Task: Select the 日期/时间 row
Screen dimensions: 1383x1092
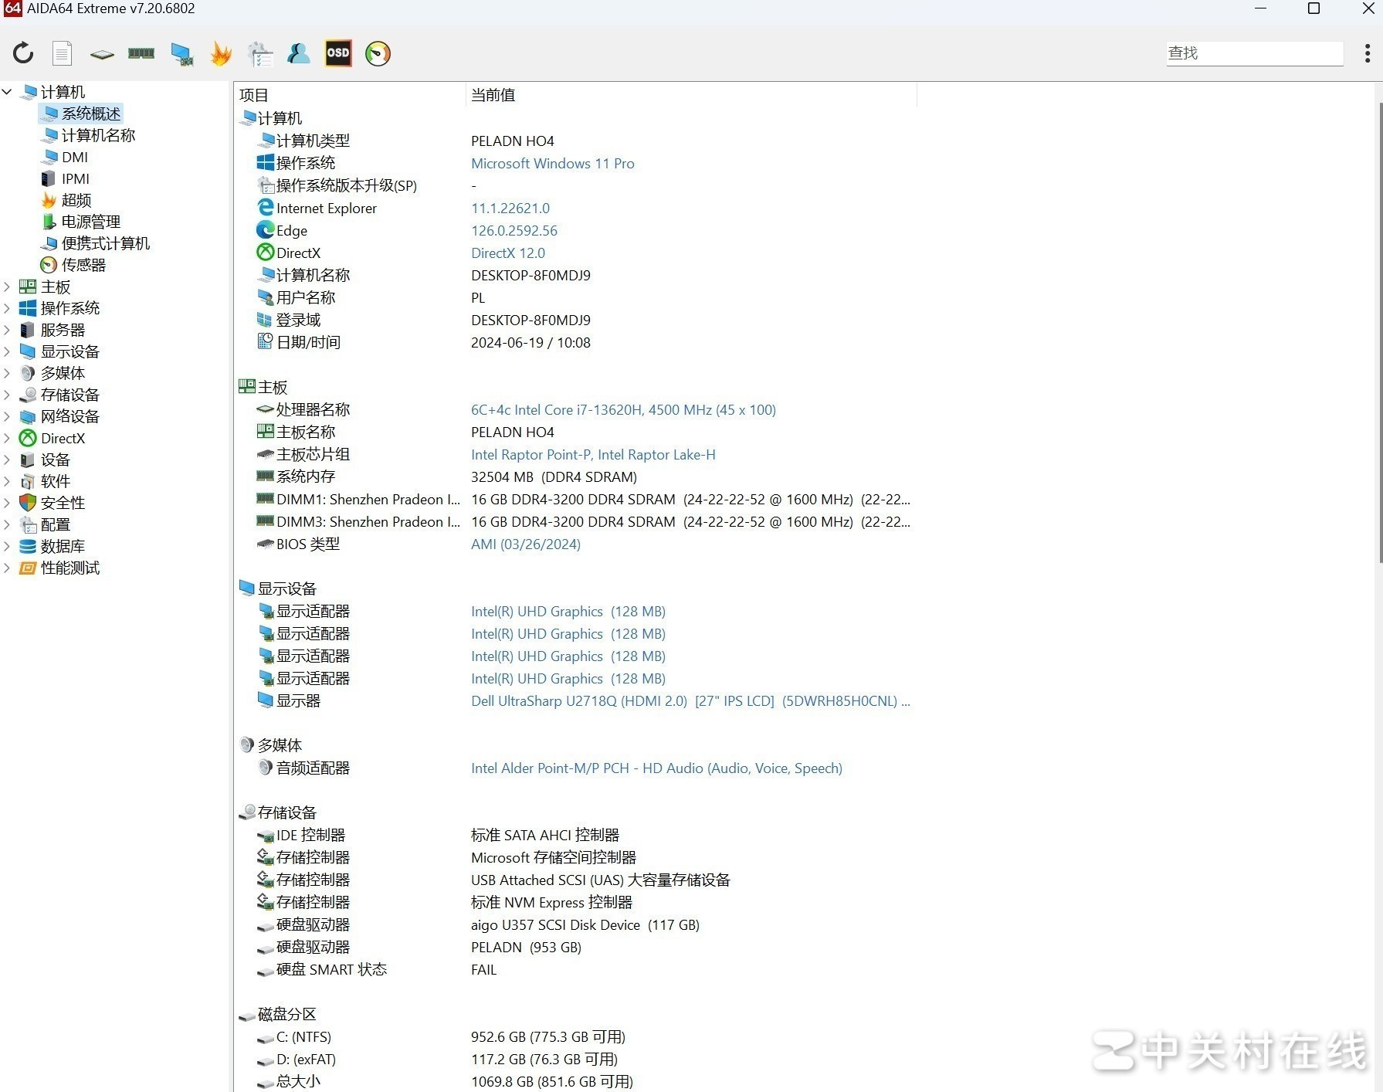Action: [x=575, y=342]
